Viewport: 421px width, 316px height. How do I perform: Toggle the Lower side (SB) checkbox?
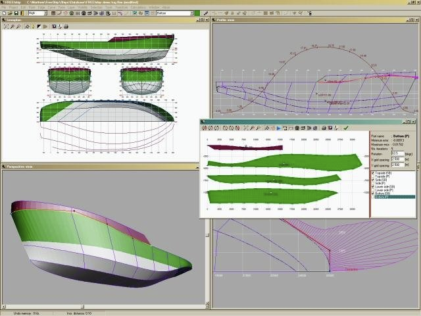tap(374, 186)
